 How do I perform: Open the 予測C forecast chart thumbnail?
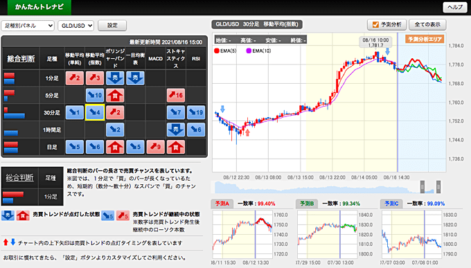click(411, 234)
